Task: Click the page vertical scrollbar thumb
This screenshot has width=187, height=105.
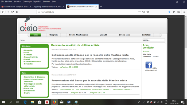Action: (x=186, y=33)
